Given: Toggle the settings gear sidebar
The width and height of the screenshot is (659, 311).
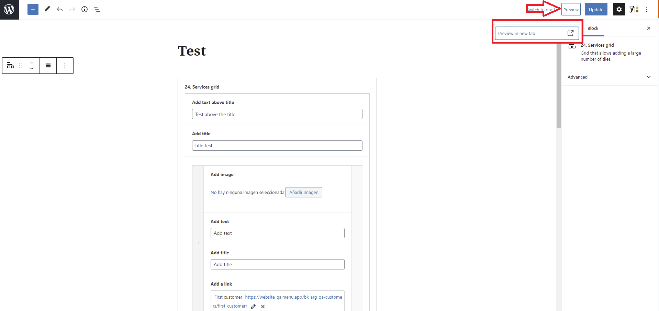Looking at the screenshot, I should pos(619,10).
